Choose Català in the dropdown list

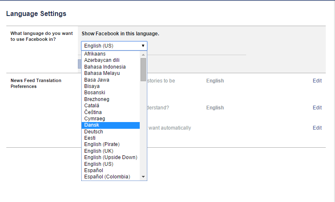[x=111, y=106]
